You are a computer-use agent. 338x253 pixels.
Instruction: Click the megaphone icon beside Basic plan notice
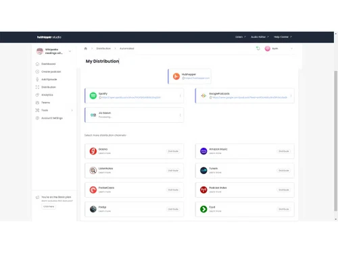click(x=37, y=197)
